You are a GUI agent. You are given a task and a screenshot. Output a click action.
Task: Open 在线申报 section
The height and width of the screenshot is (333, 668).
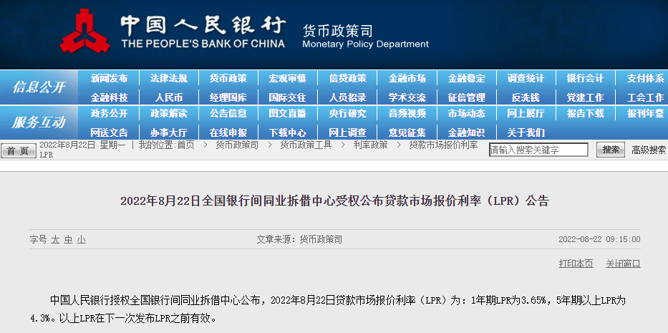coord(228,132)
